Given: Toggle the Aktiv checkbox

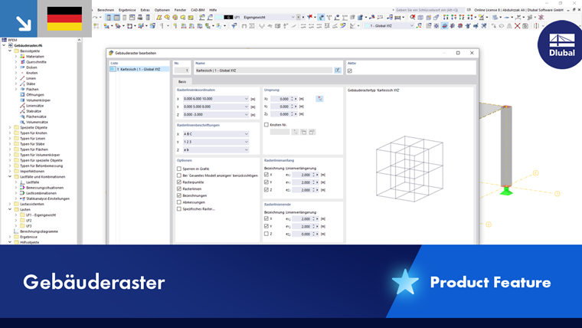Looking at the screenshot, I should tap(350, 71).
